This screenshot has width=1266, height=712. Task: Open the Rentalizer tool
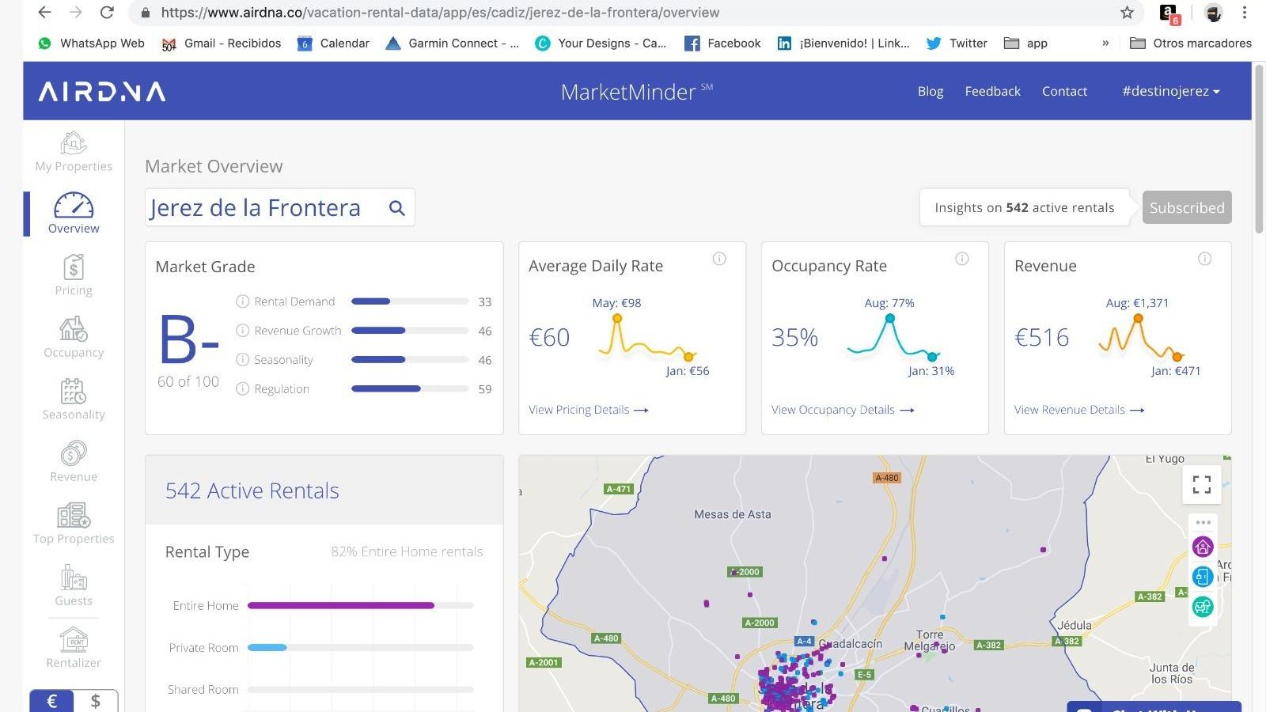click(73, 647)
